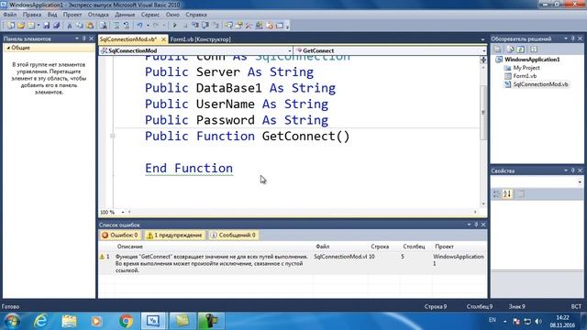The height and width of the screenshot is (330, 587).
Task: Click the View Code icon in Solution Explorer
Action: (x=534, y=49)
